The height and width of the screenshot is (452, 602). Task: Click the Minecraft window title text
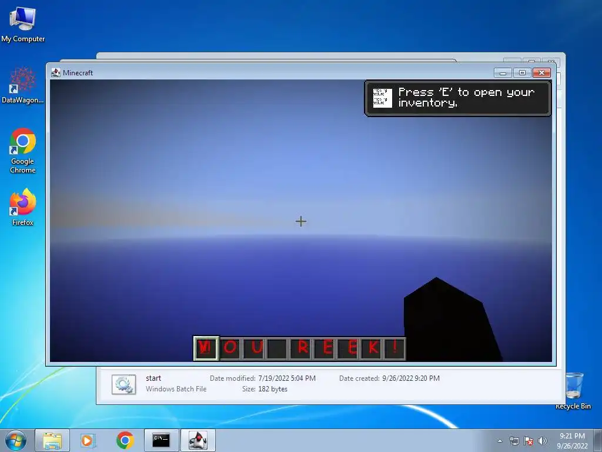point(78,72)
